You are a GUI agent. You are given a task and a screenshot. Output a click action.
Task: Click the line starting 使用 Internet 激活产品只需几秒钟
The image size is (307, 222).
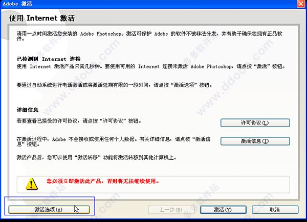[x=151, y=66]
